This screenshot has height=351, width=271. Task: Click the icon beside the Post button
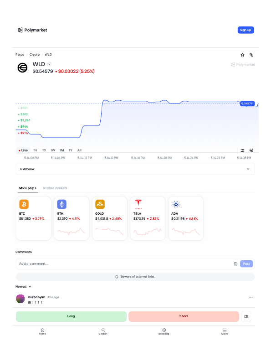pos(235,263)
